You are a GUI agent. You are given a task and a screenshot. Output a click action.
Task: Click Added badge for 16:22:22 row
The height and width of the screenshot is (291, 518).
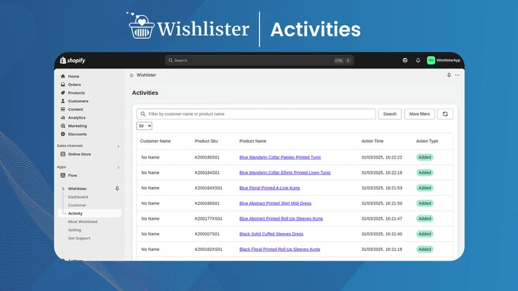click(425, 157)
